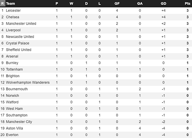Open the Leicester team link
Image resolution: width=192 pixels, height=138 pixels.
(x=13, y=11)
